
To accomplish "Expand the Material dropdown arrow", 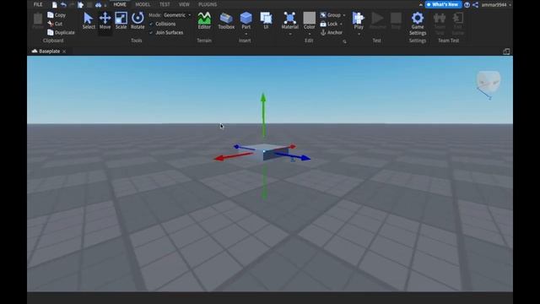I will point(290,34).
